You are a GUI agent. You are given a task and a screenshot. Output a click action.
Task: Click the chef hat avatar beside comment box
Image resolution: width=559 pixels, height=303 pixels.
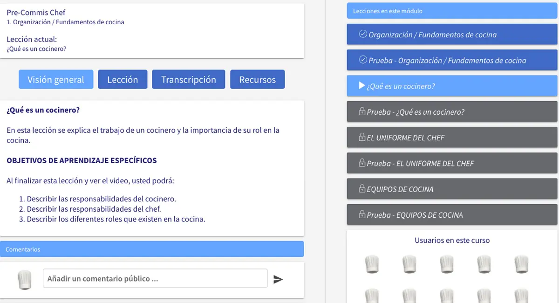[24, 279]
